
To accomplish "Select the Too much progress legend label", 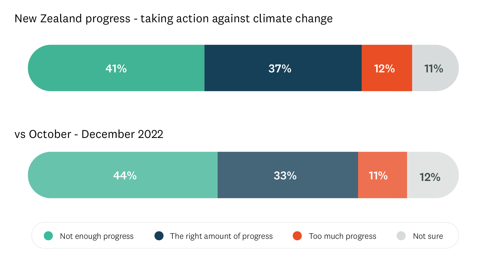I will coord(343,236).
